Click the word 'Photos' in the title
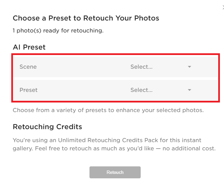The height and width of the screenshot is (192, 224). [147, 18]
